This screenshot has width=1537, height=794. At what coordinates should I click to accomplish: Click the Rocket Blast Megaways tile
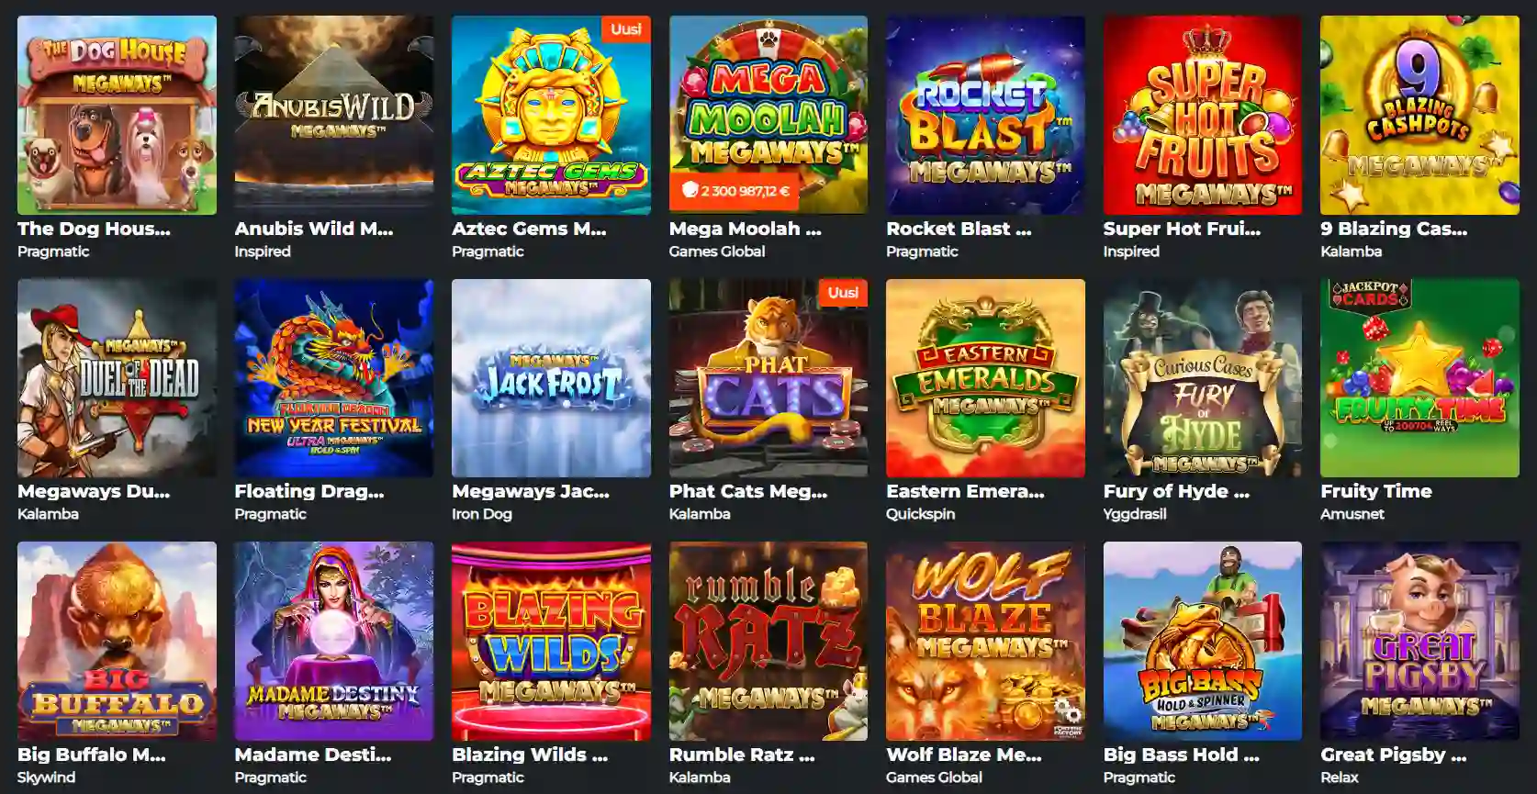(x=985, y=115)
